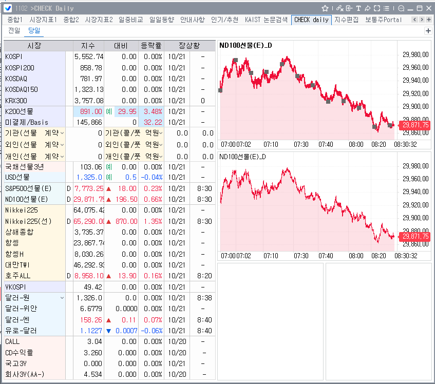Click the fullscreen brackets icon
This screenshot has width=435, height=384.
click(x=377, y=8)
